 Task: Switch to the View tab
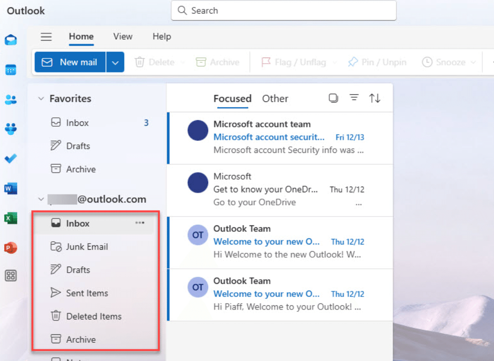click(123, 36)
